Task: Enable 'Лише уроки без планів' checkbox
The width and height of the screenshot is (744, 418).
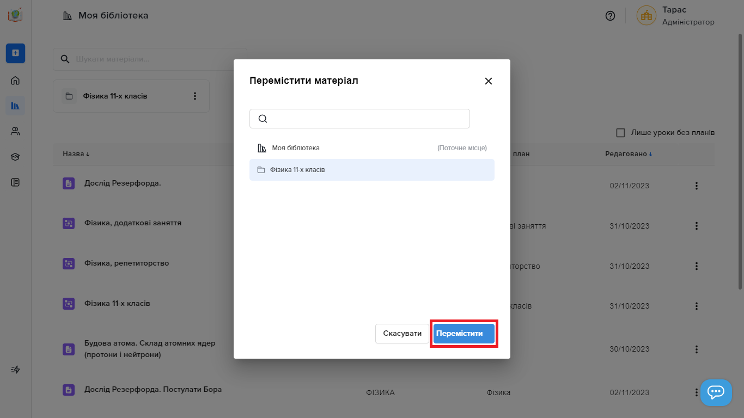Action: coord(620,133)
